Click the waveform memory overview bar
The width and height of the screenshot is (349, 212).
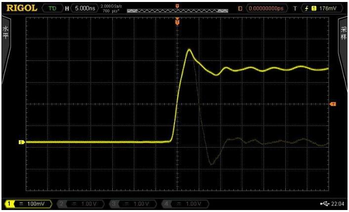(178, 9)
